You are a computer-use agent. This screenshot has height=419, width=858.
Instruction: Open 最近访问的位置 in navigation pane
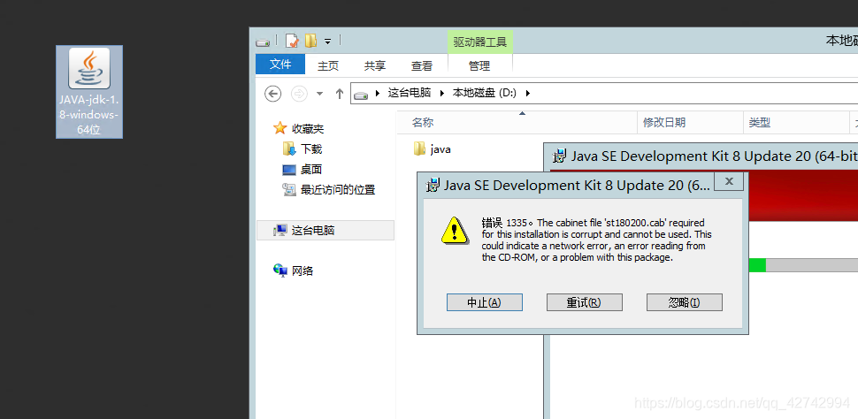point(338,190)
